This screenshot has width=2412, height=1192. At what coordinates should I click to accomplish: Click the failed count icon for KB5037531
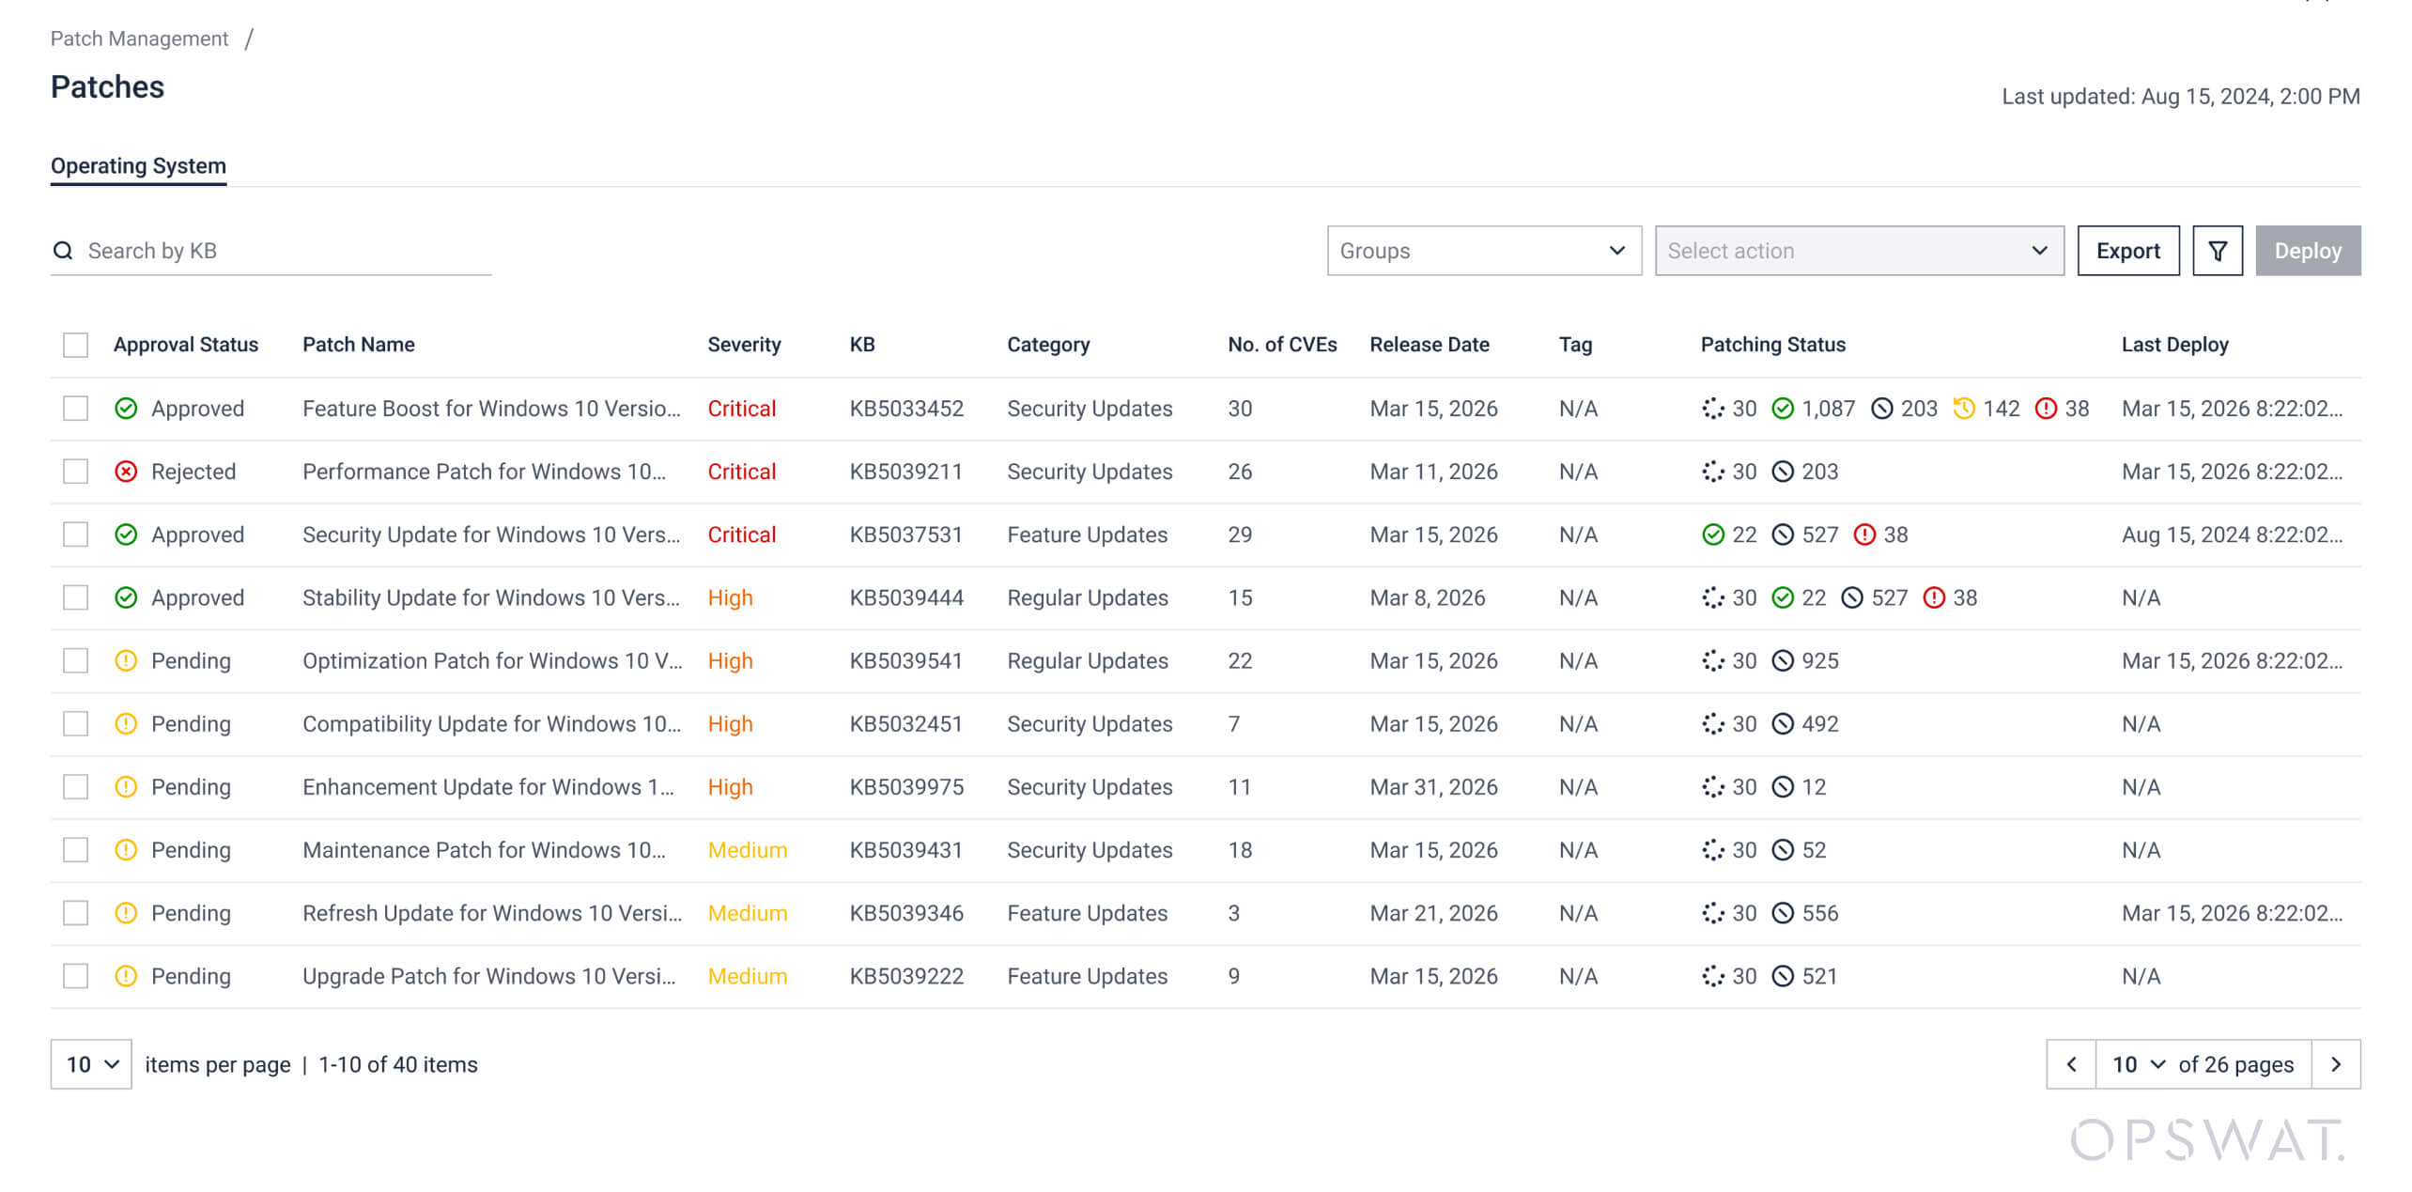click(x=1863, y=534)
